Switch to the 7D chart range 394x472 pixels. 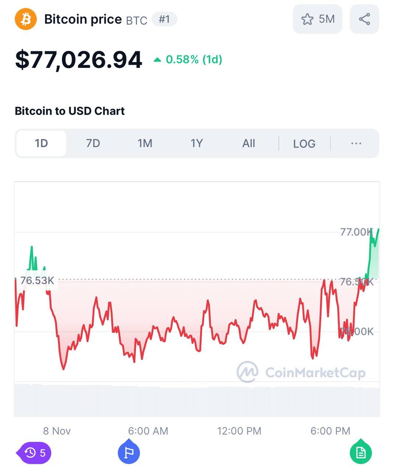pos(93,143)
